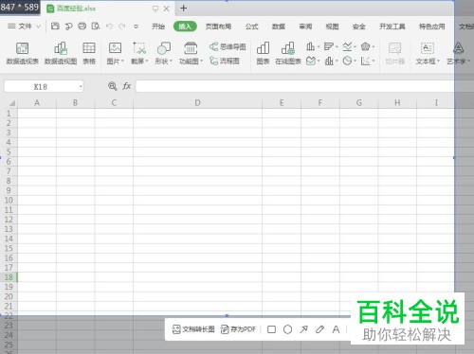
Task: Undo the last action
Action: 109,27
